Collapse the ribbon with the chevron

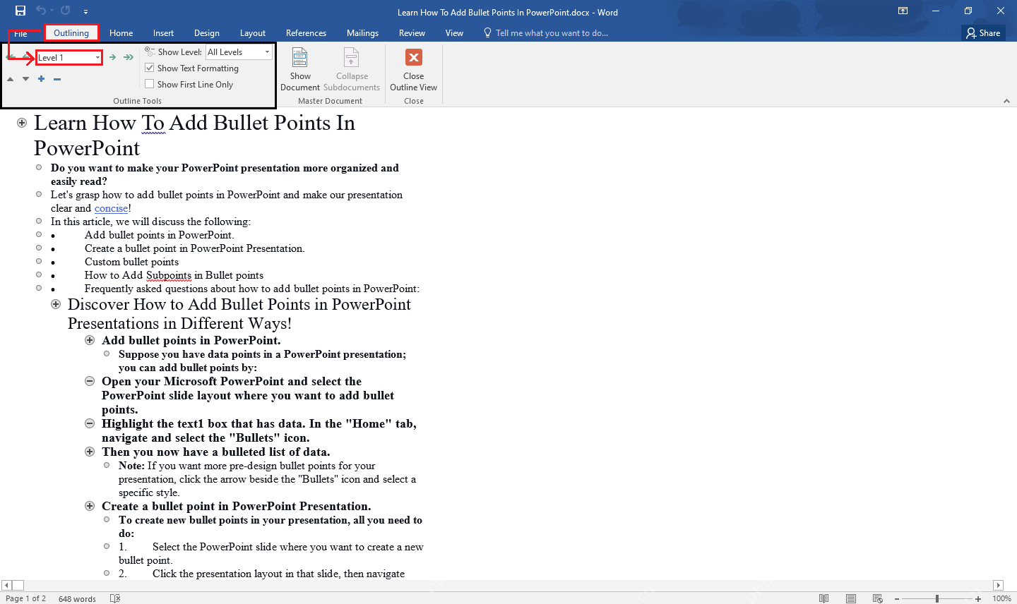point(1006,101)
